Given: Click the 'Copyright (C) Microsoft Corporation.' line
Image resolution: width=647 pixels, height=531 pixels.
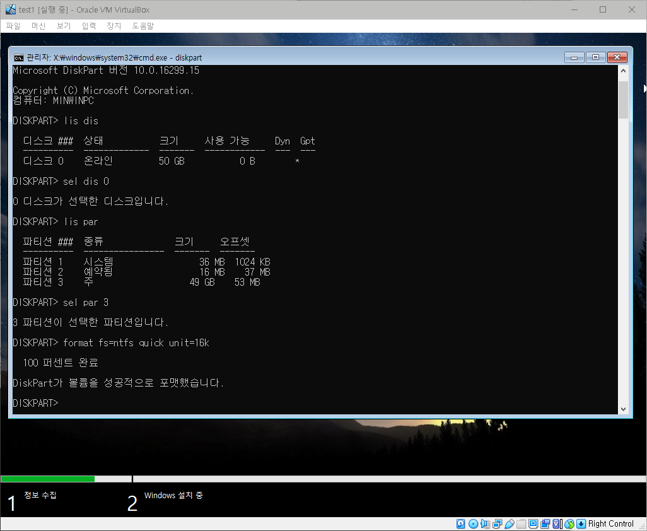Looking at the screenshot, I should (x=103, y=90).
